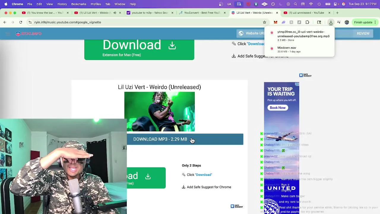
Task: Open Mixdown.wav in downloads popup
Action: point(299,49)
